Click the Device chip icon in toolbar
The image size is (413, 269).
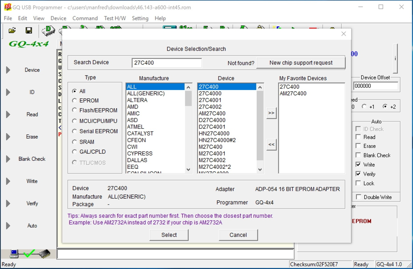[x=48, y=30]
